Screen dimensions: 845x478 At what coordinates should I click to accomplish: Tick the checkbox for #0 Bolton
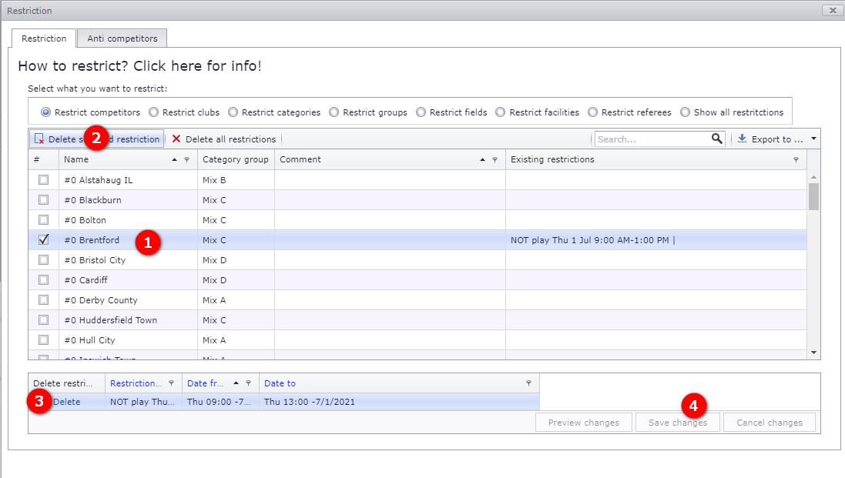coord(44,219)
